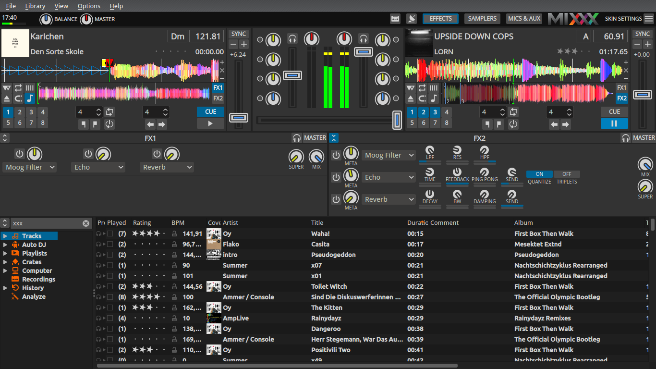Open the FX1 Echo effect dropdown
The image size is (656, 369).
click(x=98, y=167)
